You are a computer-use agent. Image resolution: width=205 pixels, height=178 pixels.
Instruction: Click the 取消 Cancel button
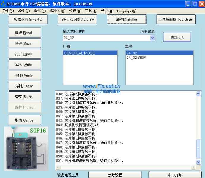[x=25, y=120]
